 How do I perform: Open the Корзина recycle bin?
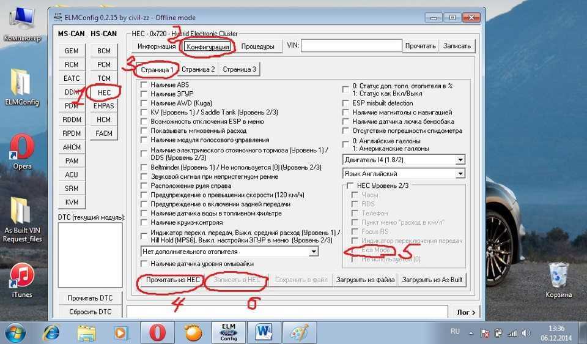[x=558, y=280]
